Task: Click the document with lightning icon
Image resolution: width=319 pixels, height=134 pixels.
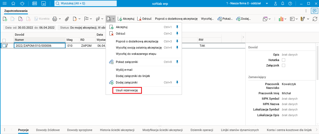Action: coord(75,19)
